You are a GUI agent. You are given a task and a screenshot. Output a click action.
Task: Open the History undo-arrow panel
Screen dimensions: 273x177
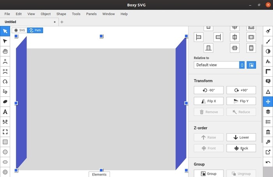(x=268, y=162)
